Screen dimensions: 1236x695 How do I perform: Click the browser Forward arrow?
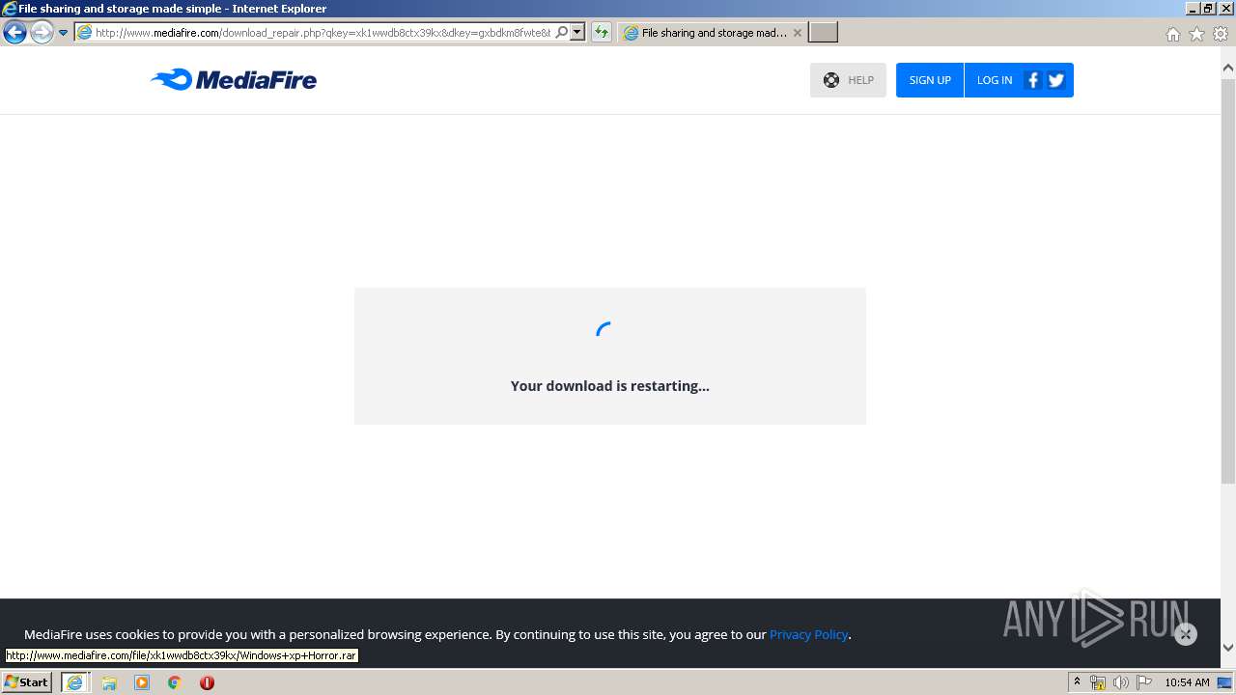[42, 33]
